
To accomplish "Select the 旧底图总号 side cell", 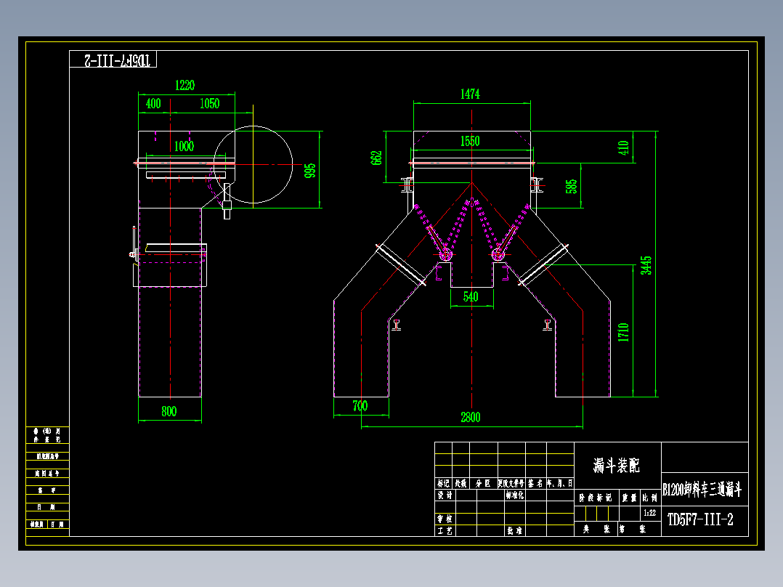I will coord(47,456).
